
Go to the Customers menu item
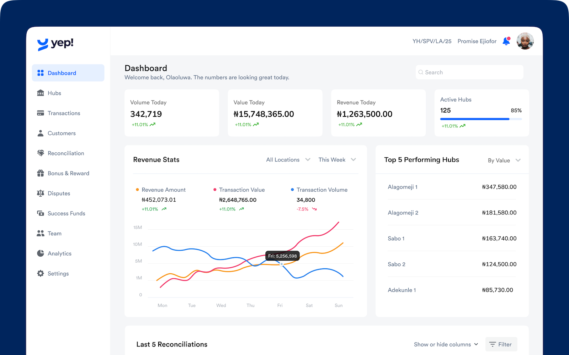click(x=62, y=133)
